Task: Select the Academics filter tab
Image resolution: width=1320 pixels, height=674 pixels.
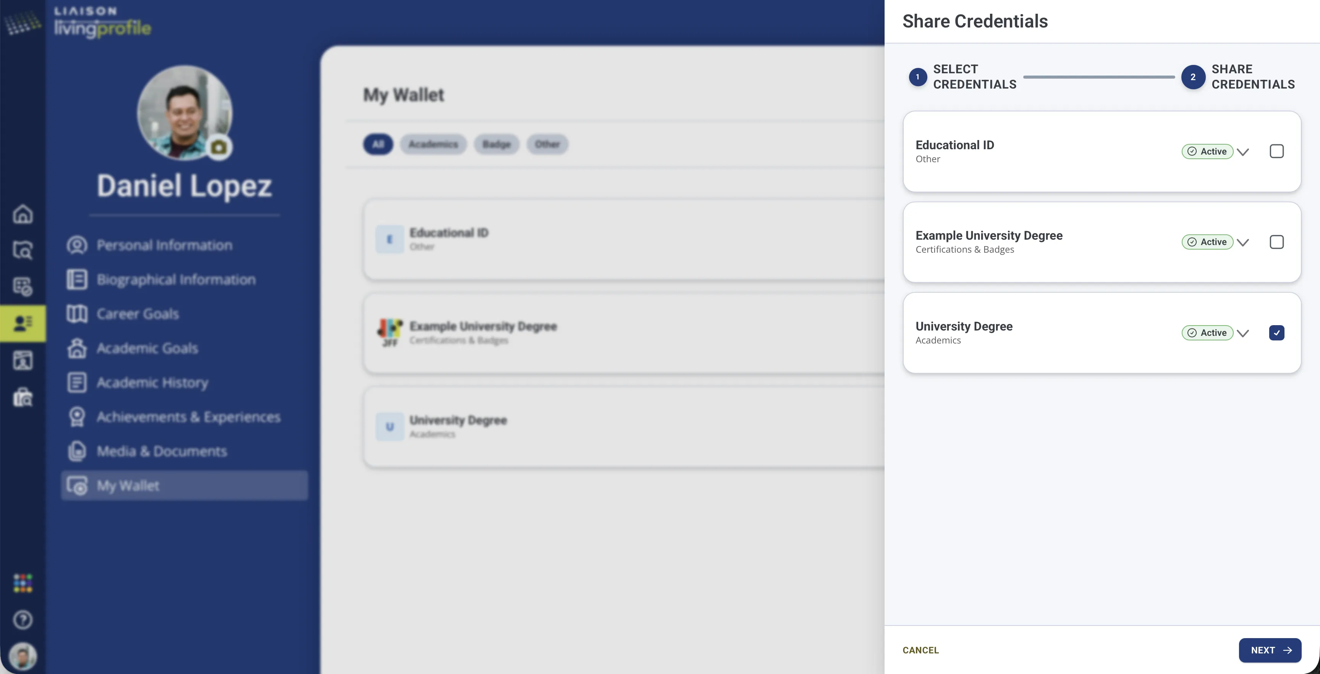Action: (433, 144)
